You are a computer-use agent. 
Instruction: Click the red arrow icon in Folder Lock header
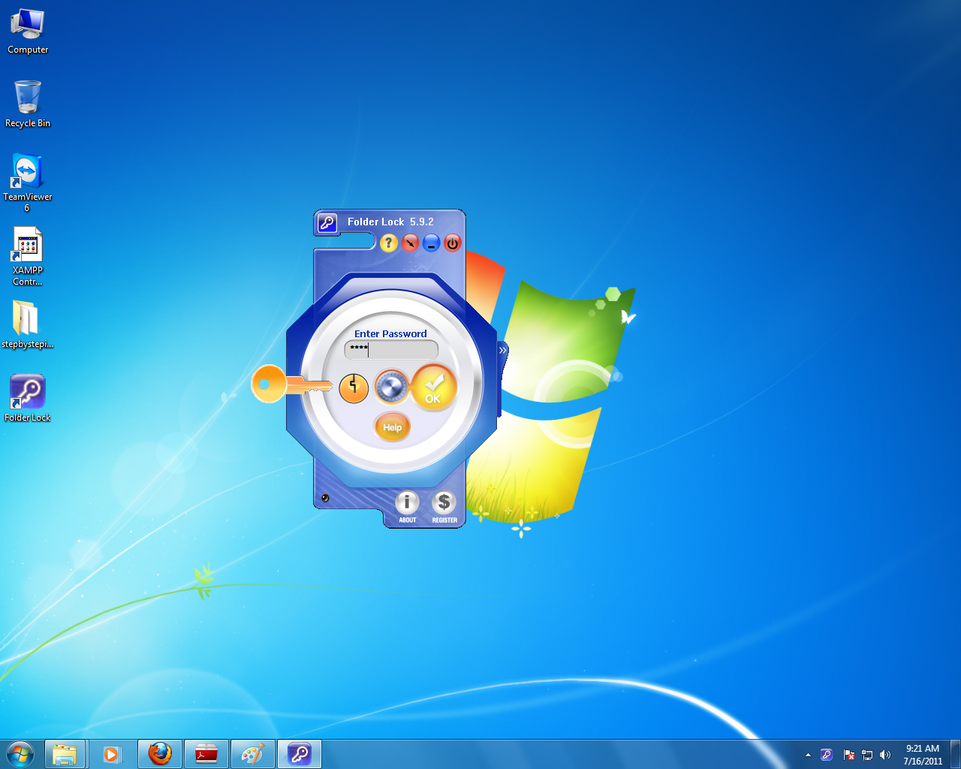click(410, 243)
